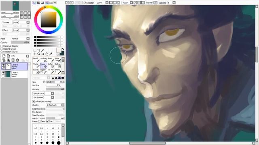Select the Brush tool
This screenshot has height=145, width=259.
tap(51, 60)
